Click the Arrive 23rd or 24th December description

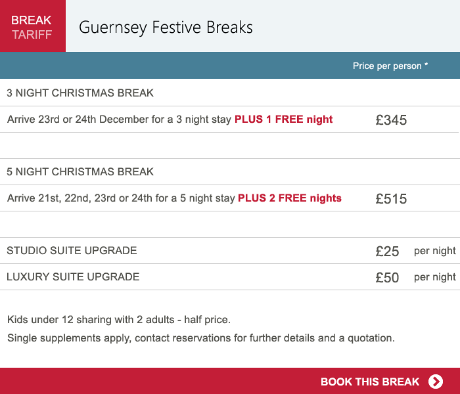[x=120, y=120]
